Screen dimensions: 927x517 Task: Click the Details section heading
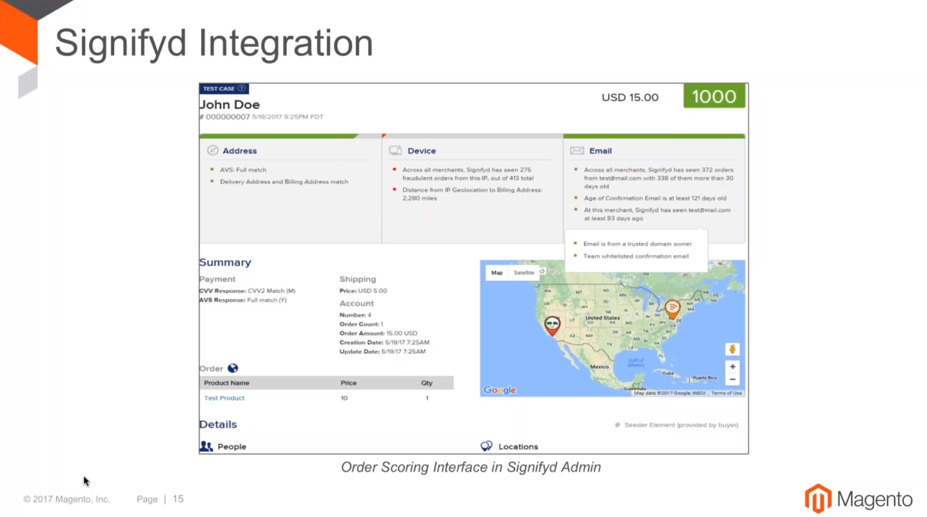pyautogui.click(x=218, y=424)
